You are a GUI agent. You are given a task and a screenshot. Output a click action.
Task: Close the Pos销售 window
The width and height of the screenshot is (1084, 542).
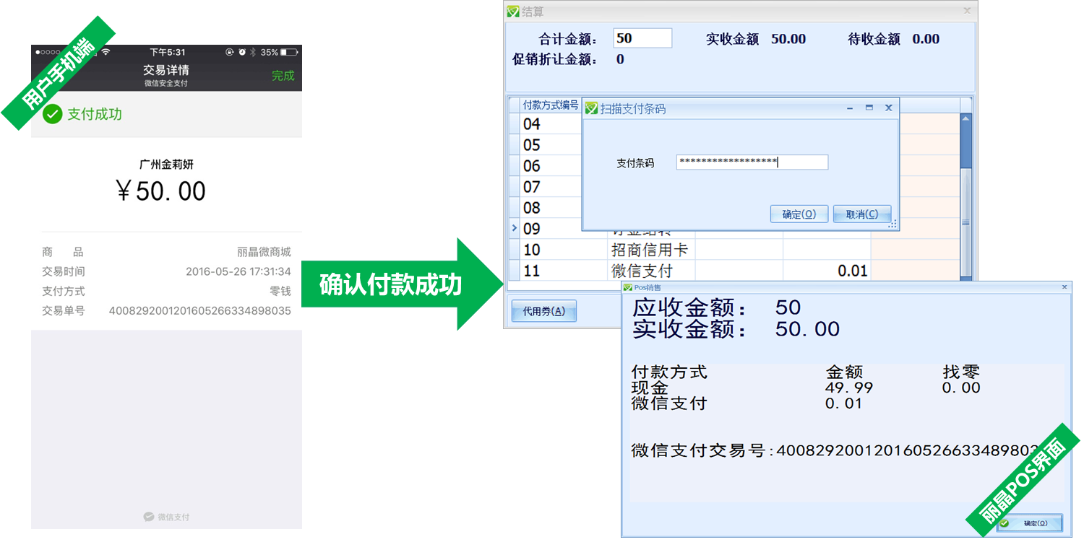1064,287
